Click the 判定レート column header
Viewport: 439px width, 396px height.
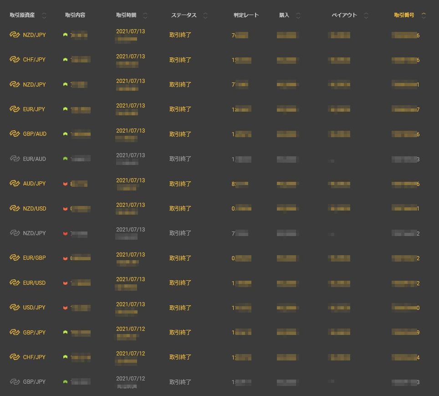246,15
